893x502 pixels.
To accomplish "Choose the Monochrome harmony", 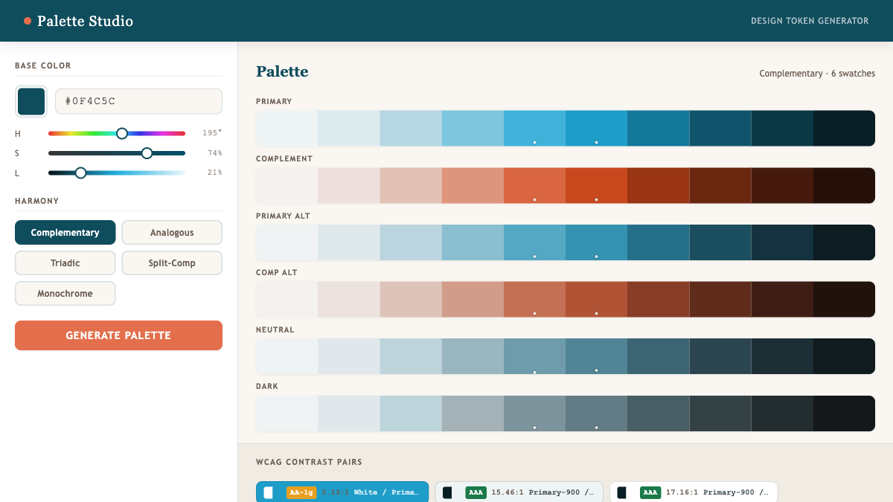I will coord(65,294).
